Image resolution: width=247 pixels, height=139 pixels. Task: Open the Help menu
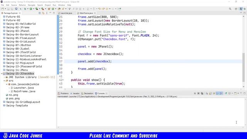point(69,5)
